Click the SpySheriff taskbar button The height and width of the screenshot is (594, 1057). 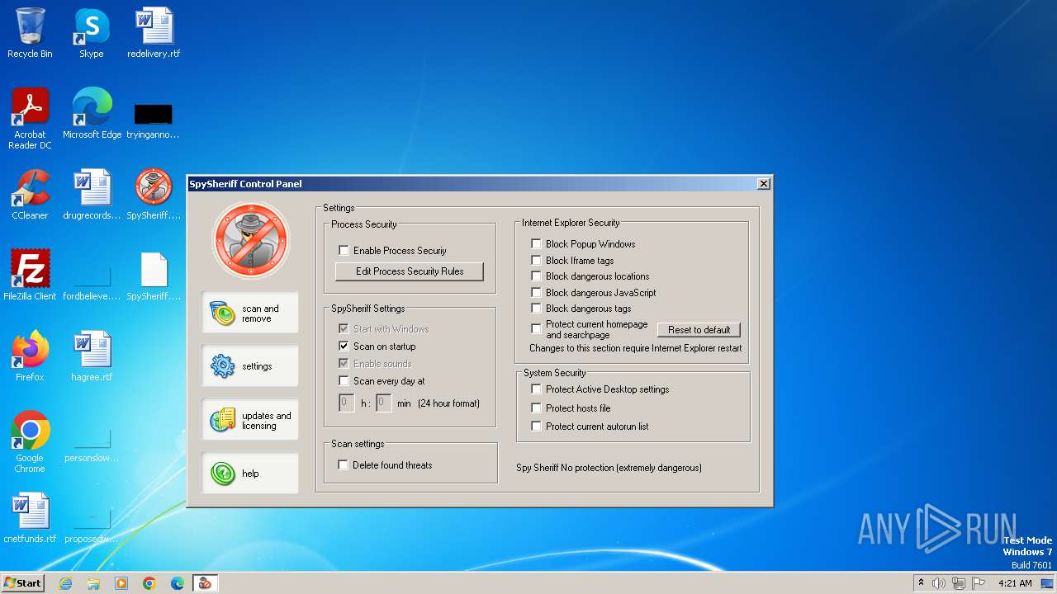coord(205,583)
